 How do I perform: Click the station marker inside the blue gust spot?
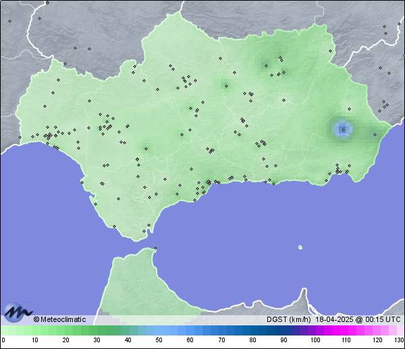point(343,129)
